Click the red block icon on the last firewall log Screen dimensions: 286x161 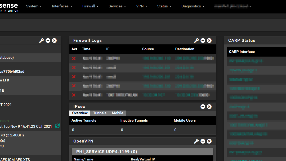coord(74,95)
